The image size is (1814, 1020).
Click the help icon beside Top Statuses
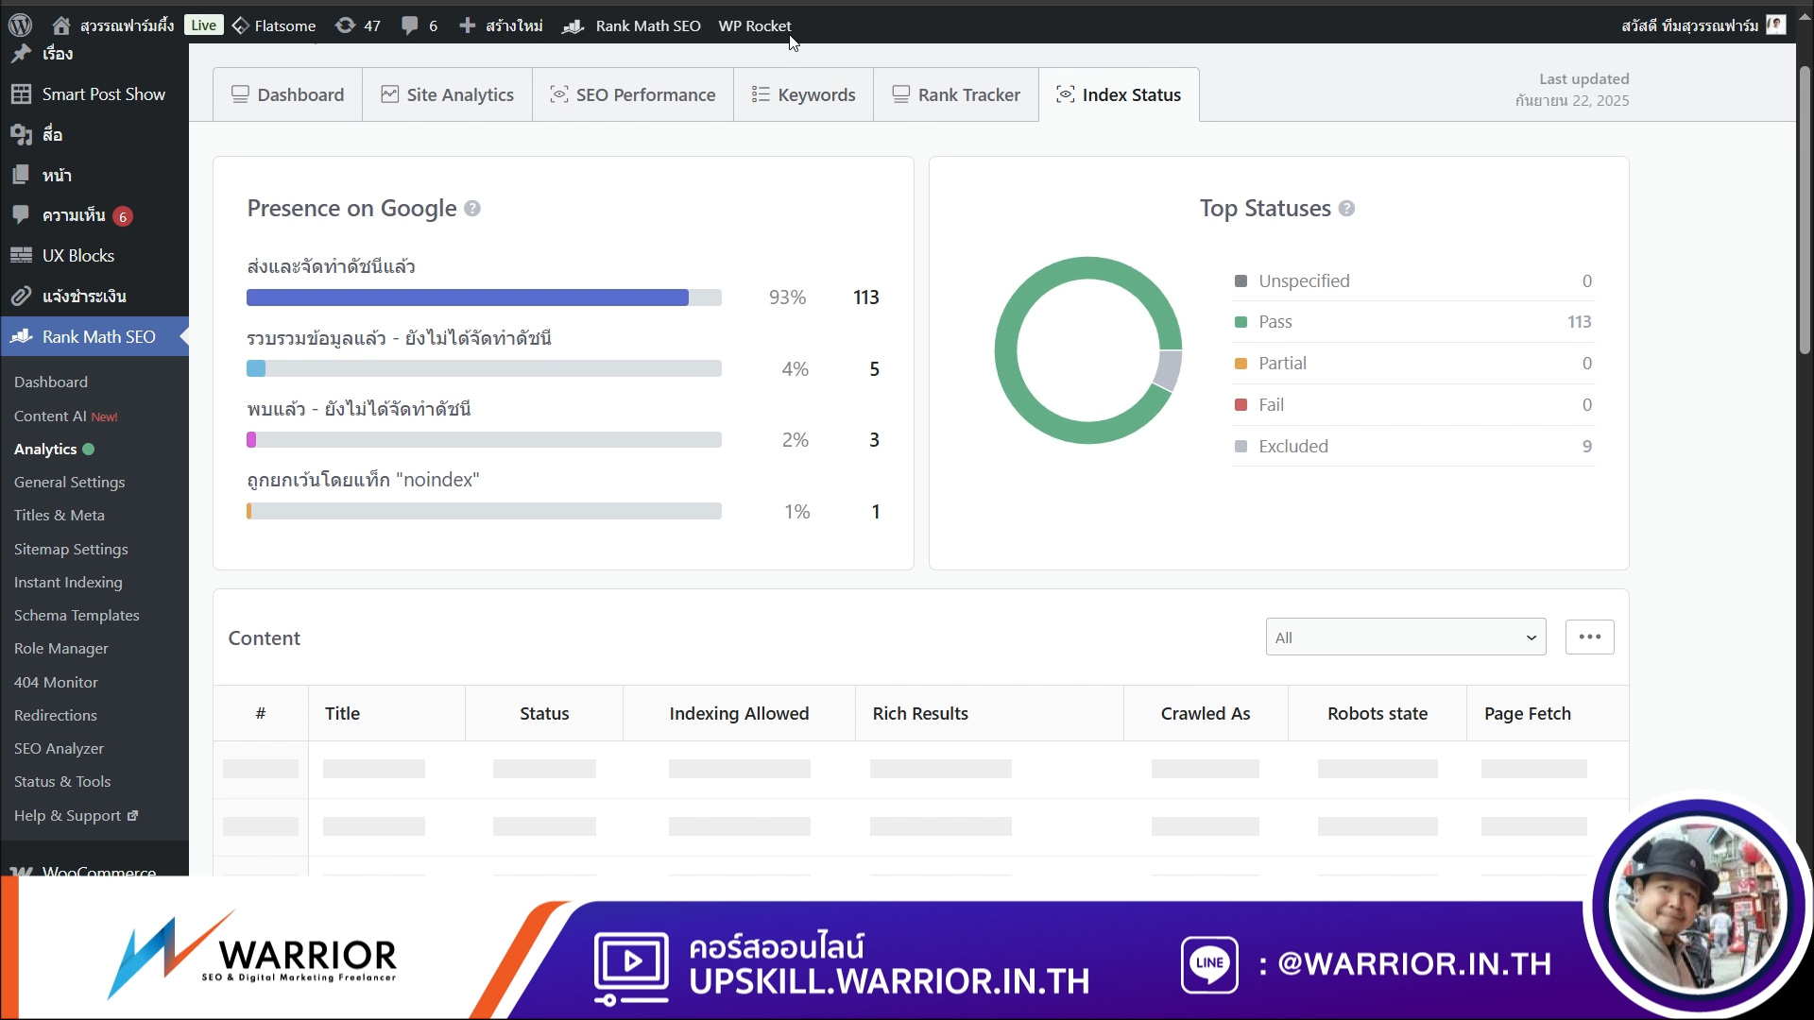(1347, 209)
